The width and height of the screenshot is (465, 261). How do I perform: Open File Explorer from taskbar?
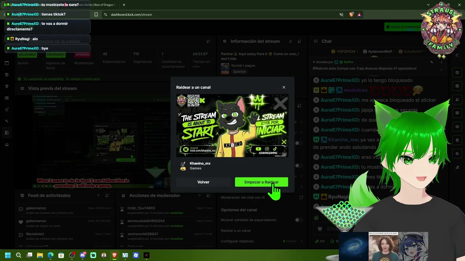[x=40, y=255]
